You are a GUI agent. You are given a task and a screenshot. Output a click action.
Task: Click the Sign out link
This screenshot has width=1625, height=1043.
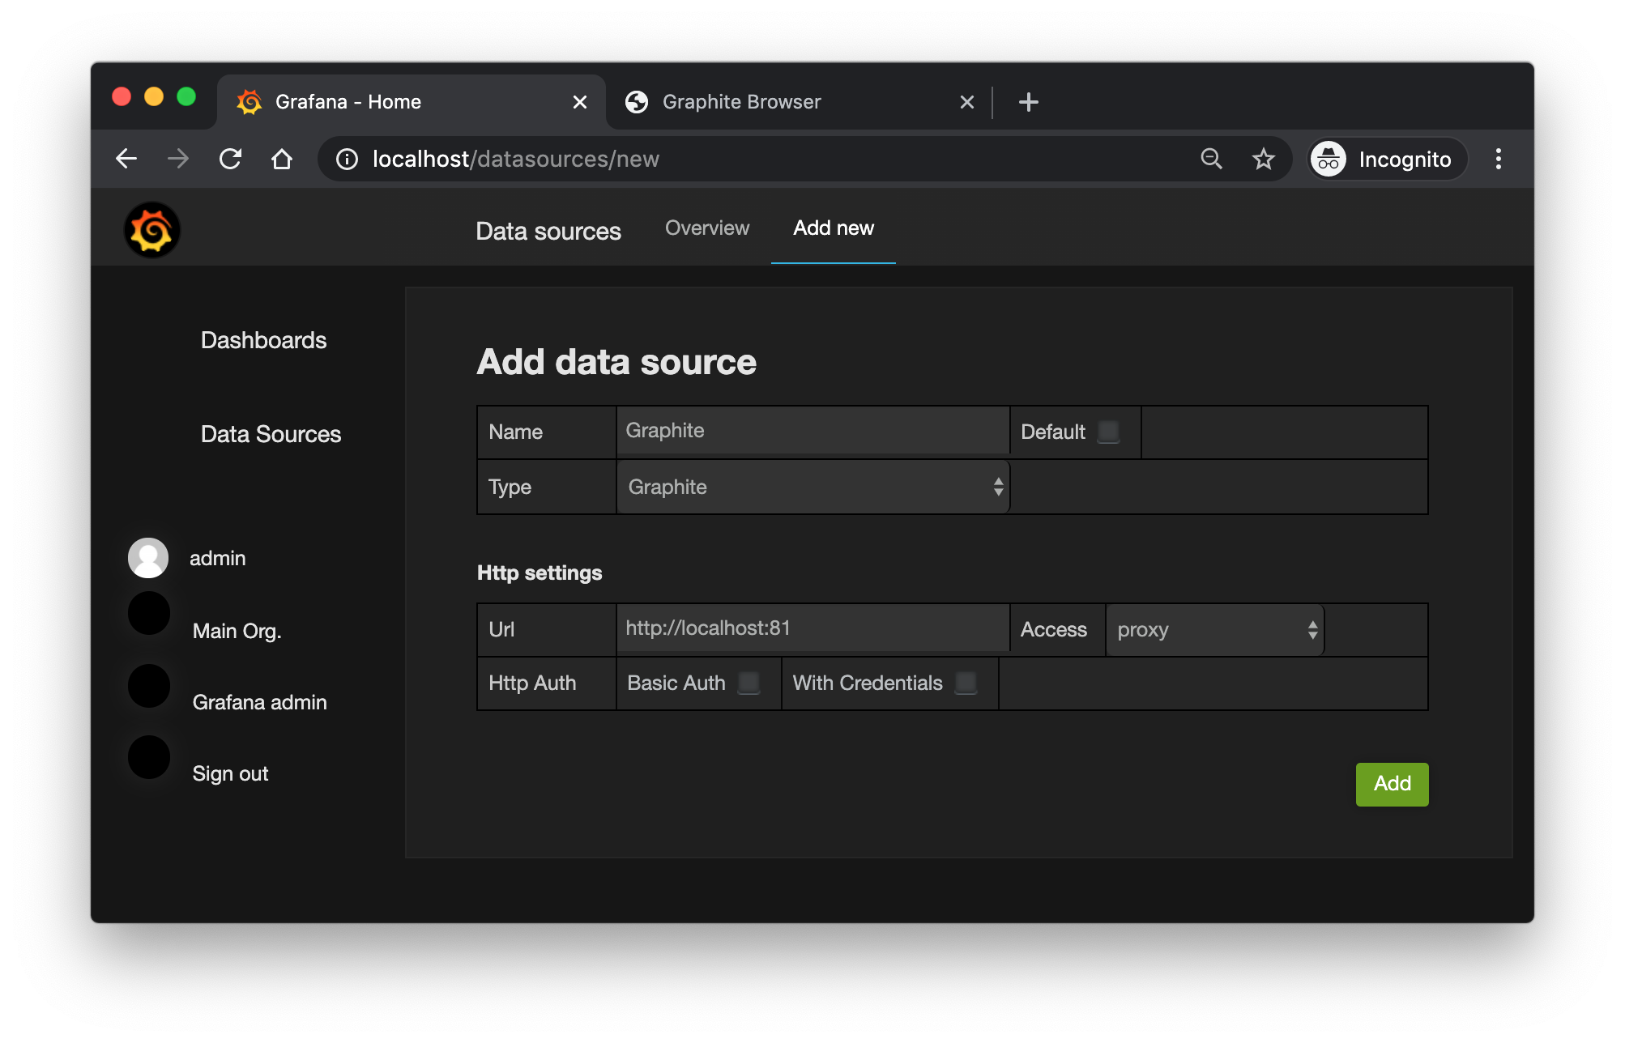[x=228, y=772]
